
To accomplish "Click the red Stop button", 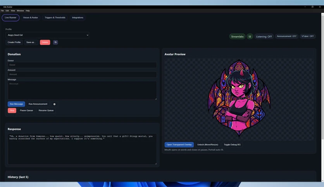I will tap(12, 110).
